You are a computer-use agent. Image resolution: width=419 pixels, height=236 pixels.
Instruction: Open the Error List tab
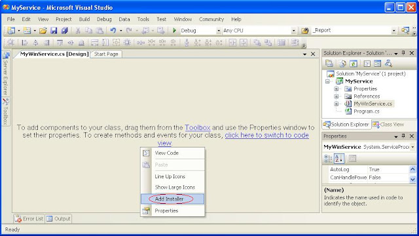(29, 218)
